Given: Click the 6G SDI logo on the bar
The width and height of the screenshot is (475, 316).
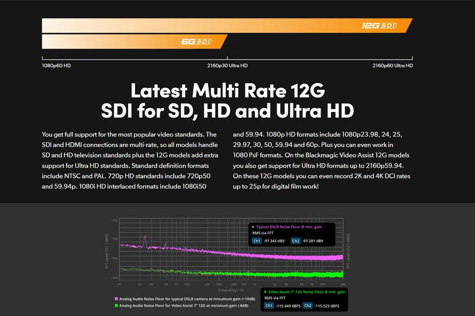Looking at the screenshot, I should click(196, 42).
